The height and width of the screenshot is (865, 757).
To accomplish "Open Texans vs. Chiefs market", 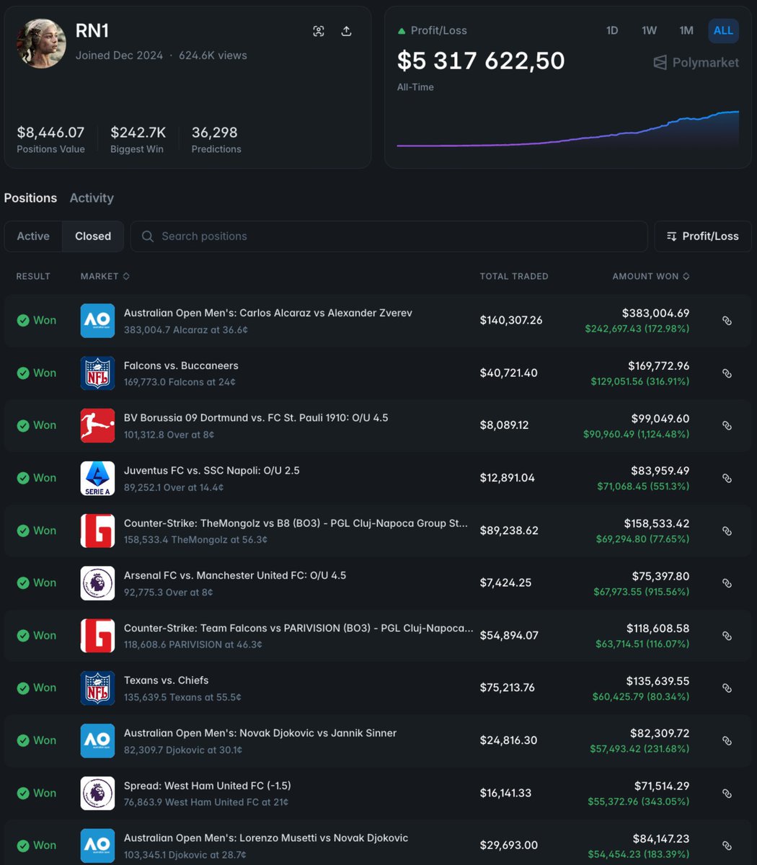I will point(167,680).
